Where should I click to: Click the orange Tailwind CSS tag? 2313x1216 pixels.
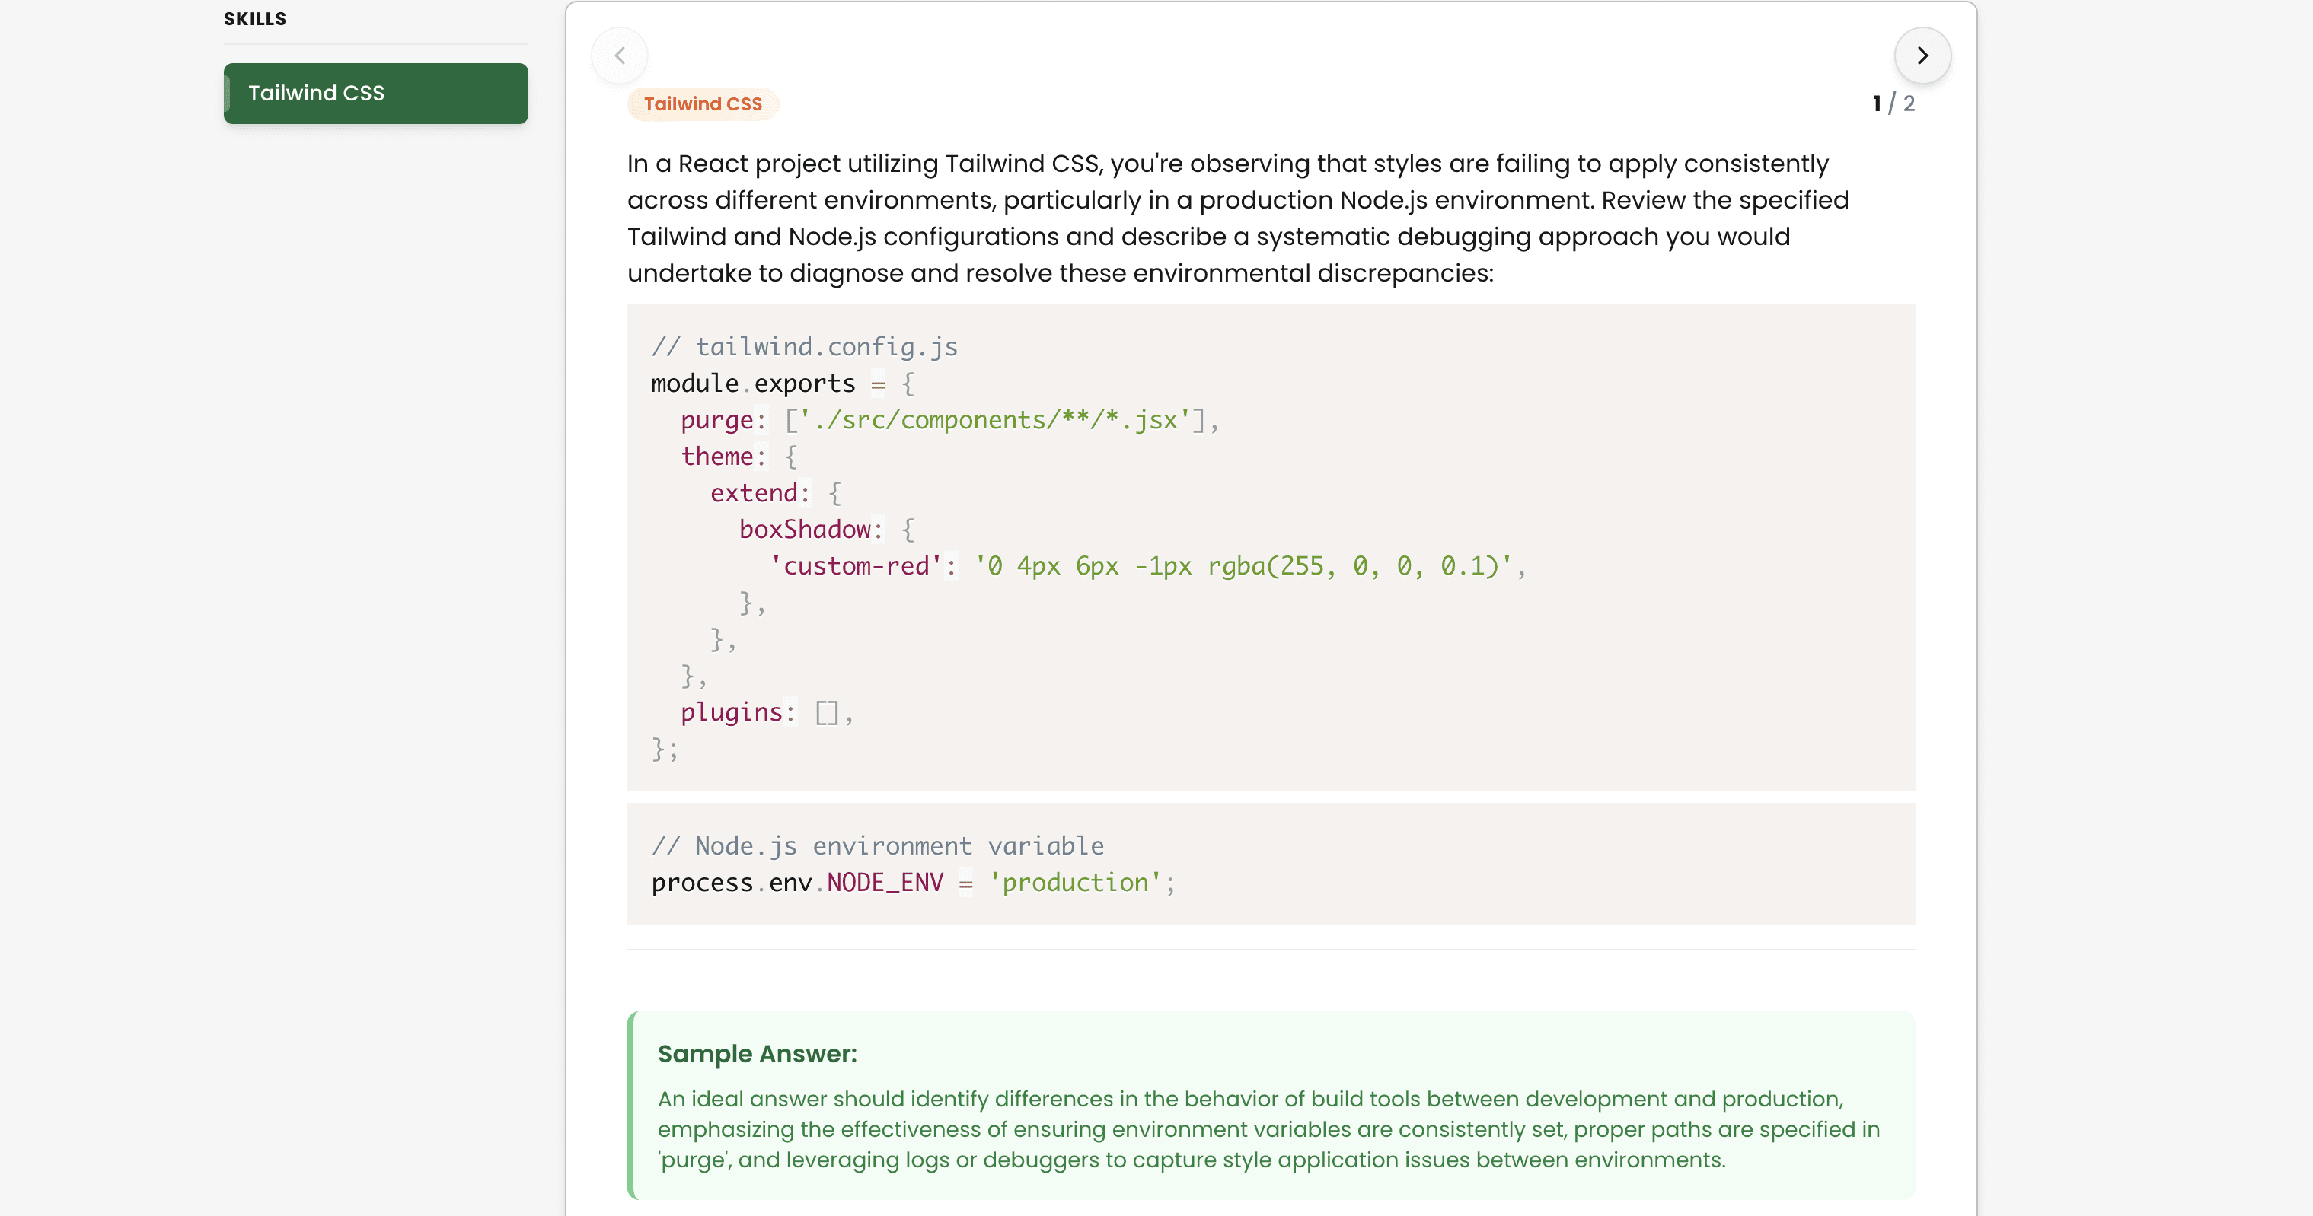coord(702,104)
